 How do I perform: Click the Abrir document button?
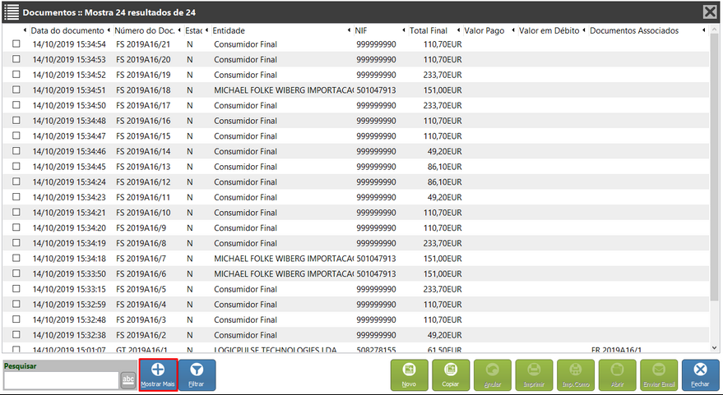617,374
